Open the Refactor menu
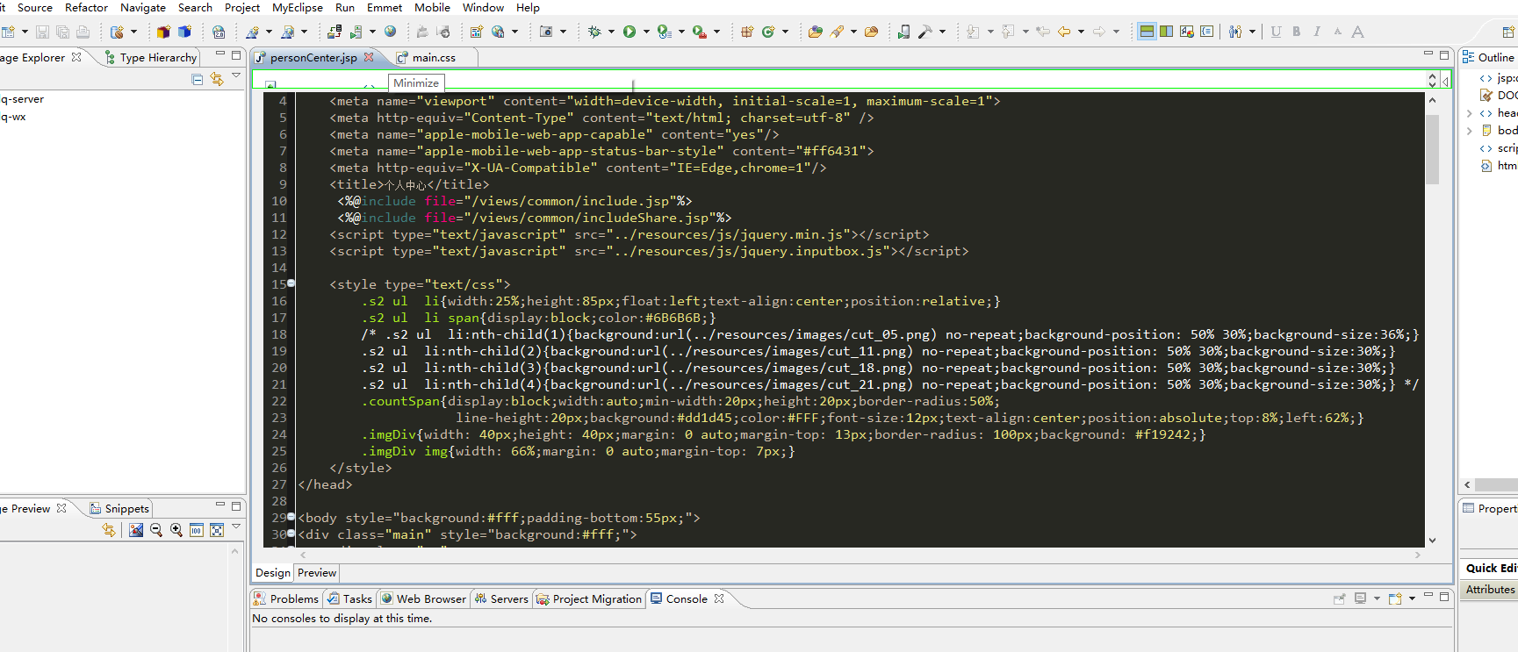The image size is (1518, 652). [x=86, y=7]
